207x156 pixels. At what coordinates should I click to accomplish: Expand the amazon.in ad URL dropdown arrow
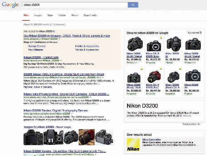(59, 39)
